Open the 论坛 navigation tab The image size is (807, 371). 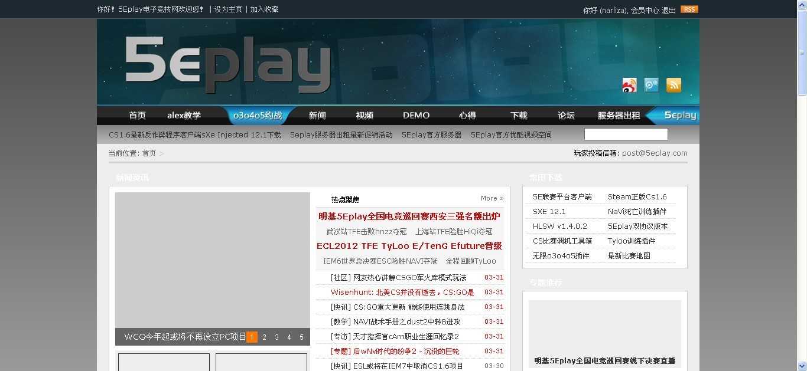[566, 116]
